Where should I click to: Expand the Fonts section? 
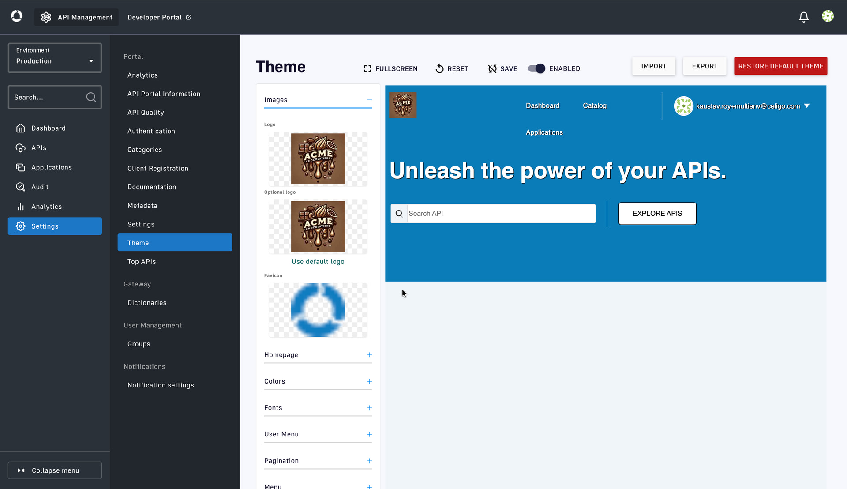click(x=369, y=408)
